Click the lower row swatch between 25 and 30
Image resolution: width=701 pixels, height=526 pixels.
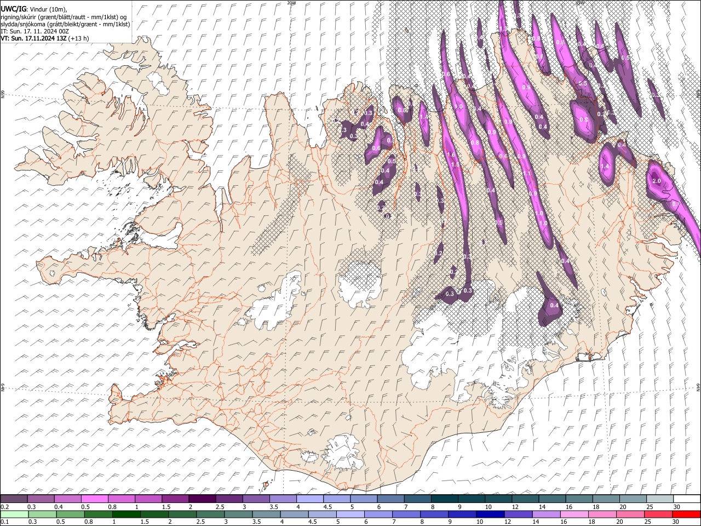[657, 513]
